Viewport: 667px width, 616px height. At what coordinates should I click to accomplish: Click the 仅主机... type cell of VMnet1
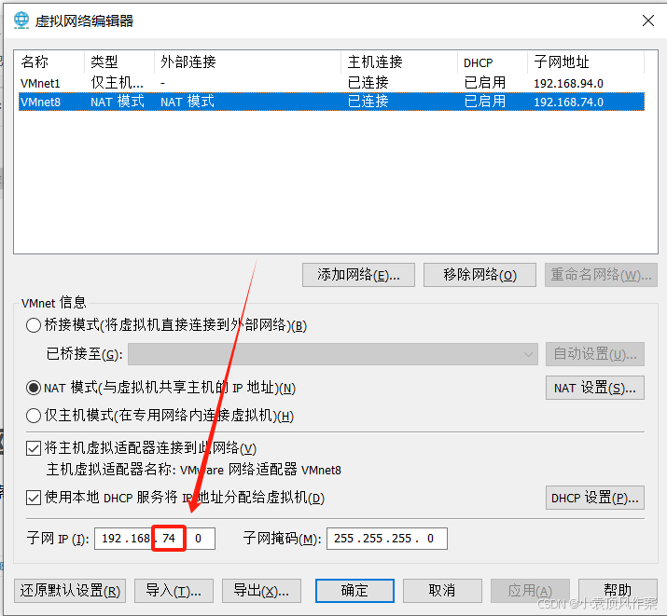pyautogui.click(x=117, y=82)
